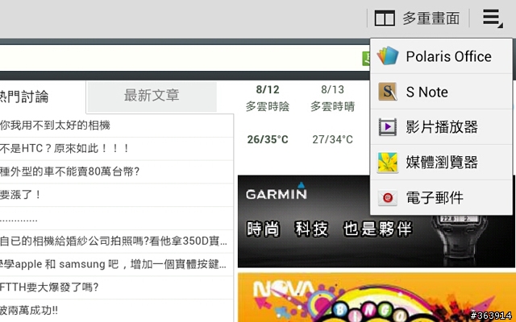Open the Garmin 時尚 科技 banner ad
The height and width of the screenshot is (322, 516).
pyautogui.click(x=377, y=221)
